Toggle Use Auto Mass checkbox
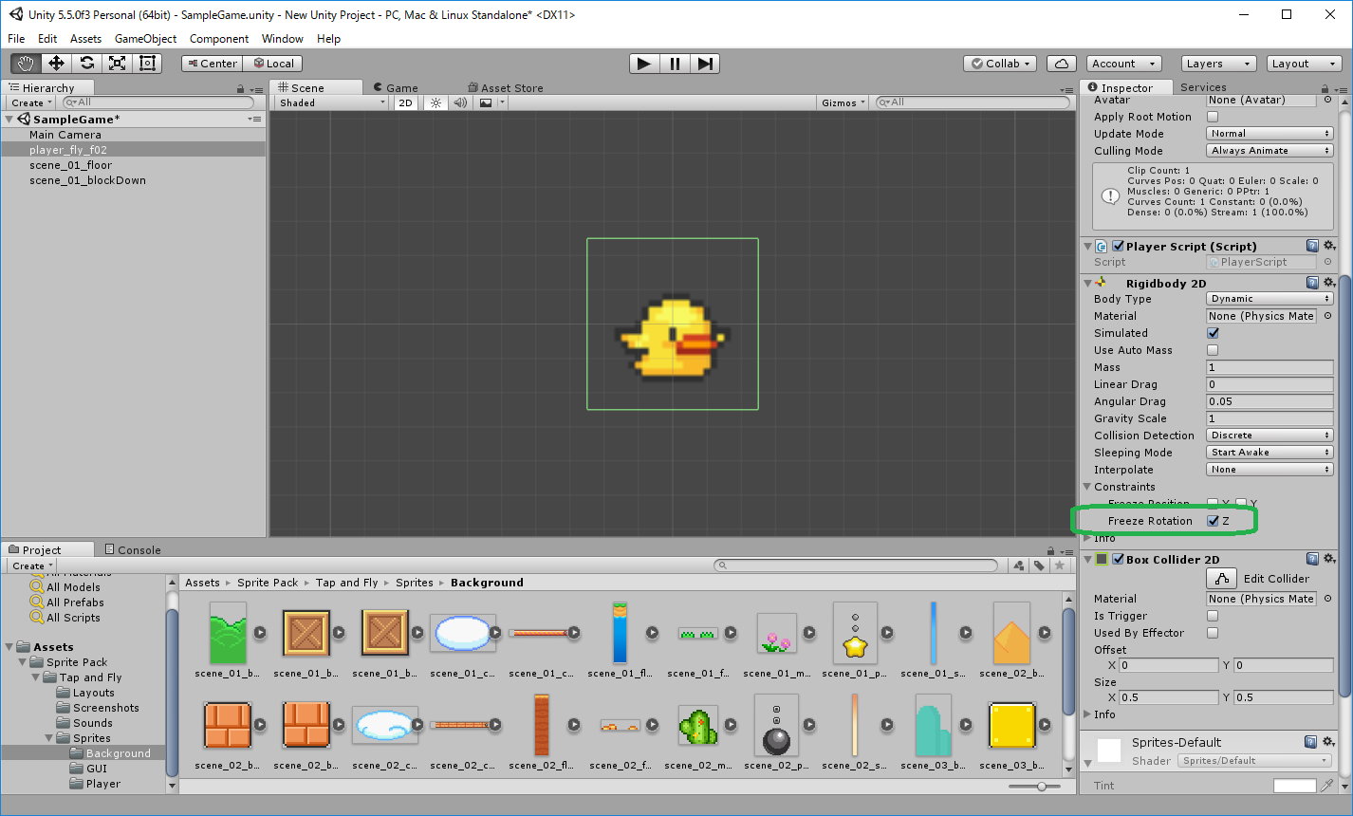Image resolution: width=1353 pixels, height=816 pixels. click(x=1213, y=350)
